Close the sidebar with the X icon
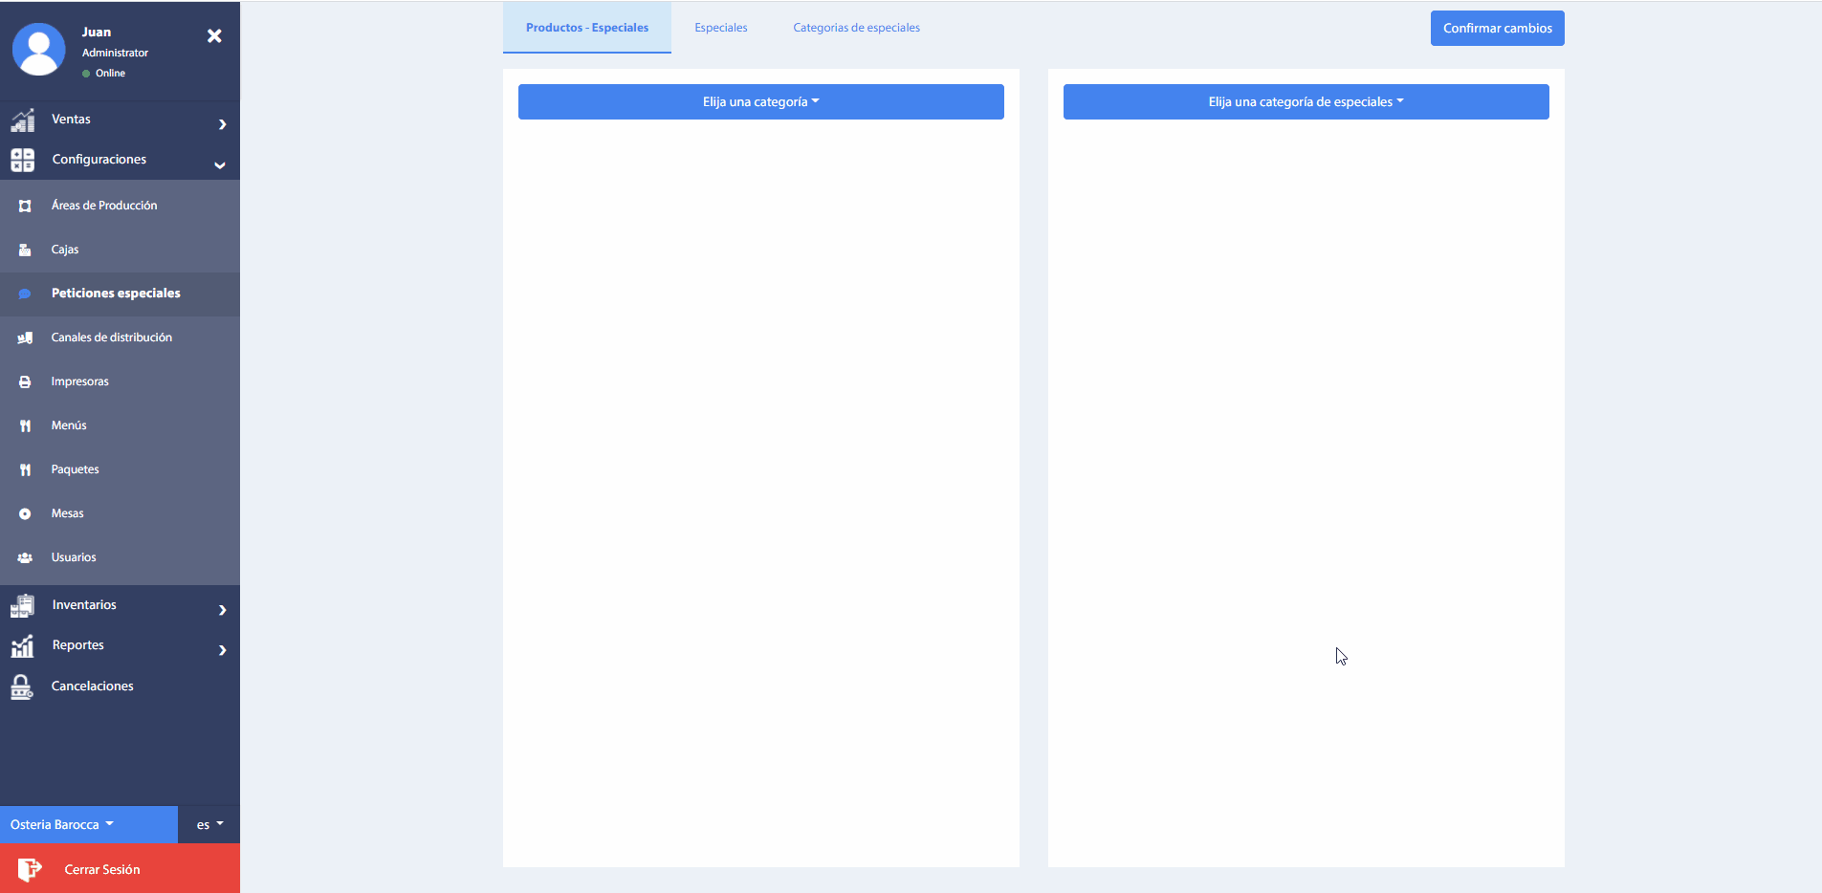This screenshot has height=893, width=1822. pyautogui.click(x=214, y=36)
